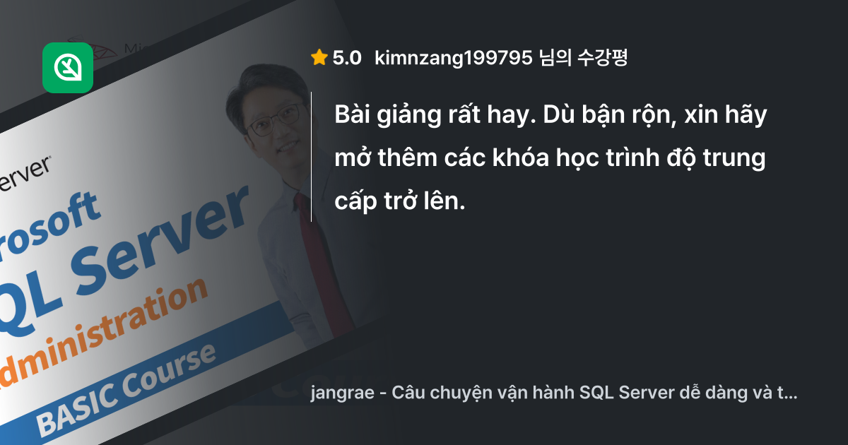Viewport: 848px width, 445px height.
Task: Click the green Inflearn leaf logo
Action: (x=68, y=68)
